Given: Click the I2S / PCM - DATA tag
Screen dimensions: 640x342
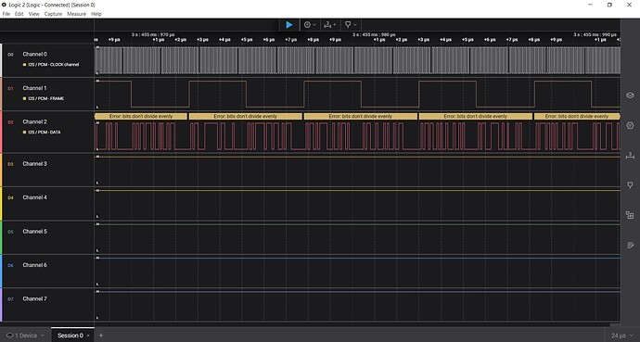Looking at the screenshot, I should (x=45, y=132).
